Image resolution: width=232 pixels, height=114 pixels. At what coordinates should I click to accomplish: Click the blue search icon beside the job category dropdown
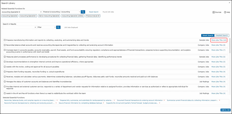(83, 12)
